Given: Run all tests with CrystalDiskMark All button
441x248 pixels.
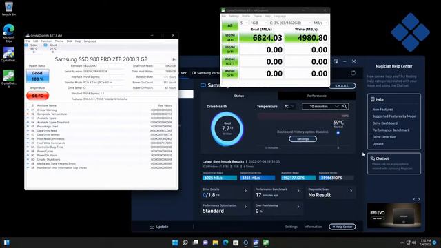Looking at the screenshot, I should pyautogui.click(x=229, y=25).
